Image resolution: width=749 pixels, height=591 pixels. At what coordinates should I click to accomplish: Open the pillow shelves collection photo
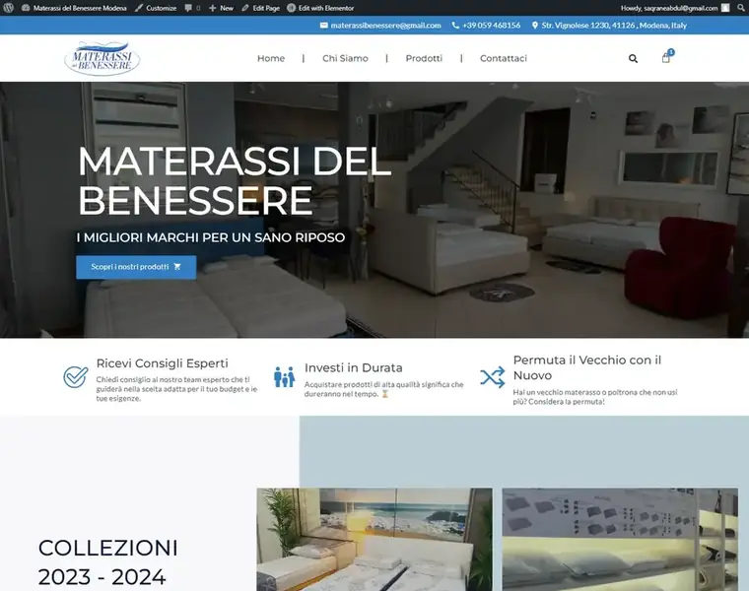click(x=620, y=540)
